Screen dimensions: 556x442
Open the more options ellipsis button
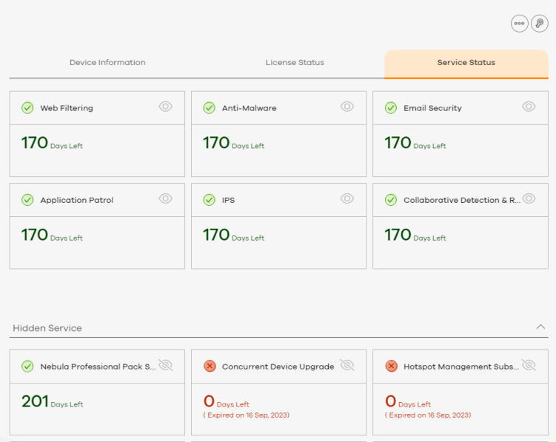520,24
